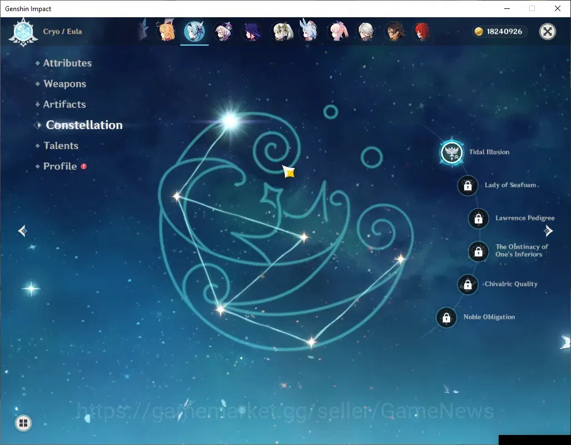Choose the portrait with purple hat and pale hair
The image size is (571, 445).
pyautogui.click(x=223, y=31)
